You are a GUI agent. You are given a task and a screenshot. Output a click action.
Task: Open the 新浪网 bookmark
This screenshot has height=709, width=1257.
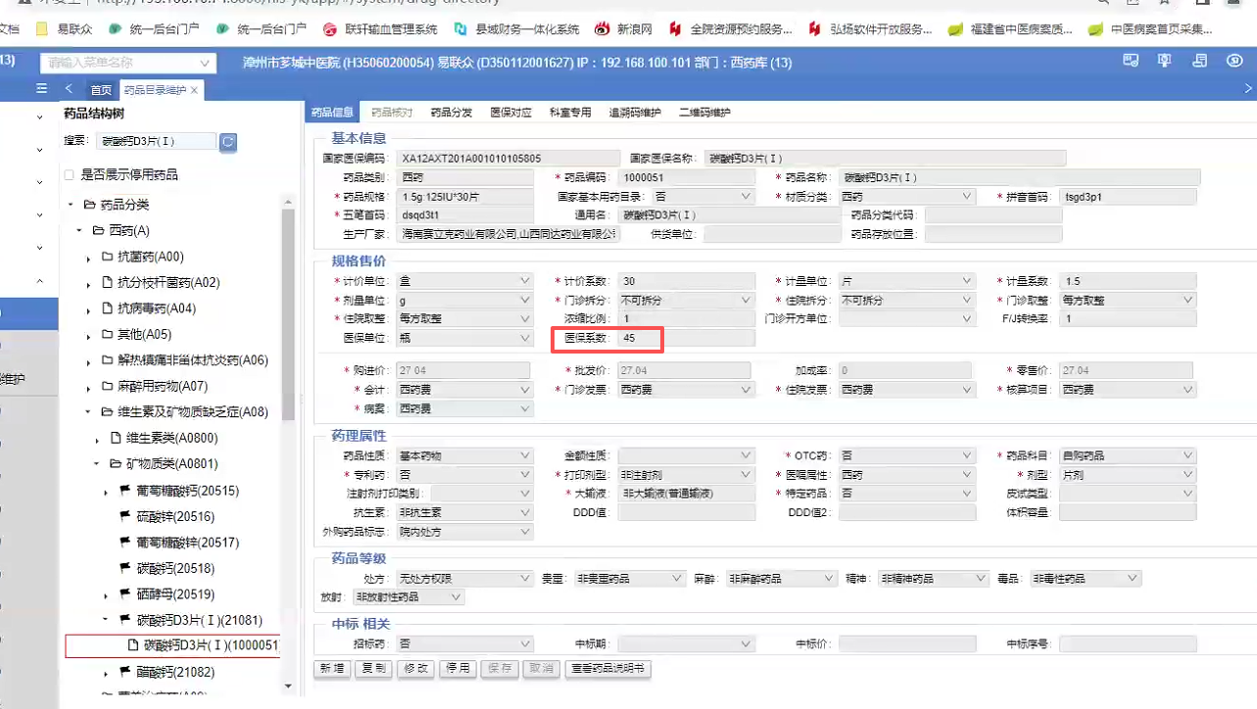(622, 29)
